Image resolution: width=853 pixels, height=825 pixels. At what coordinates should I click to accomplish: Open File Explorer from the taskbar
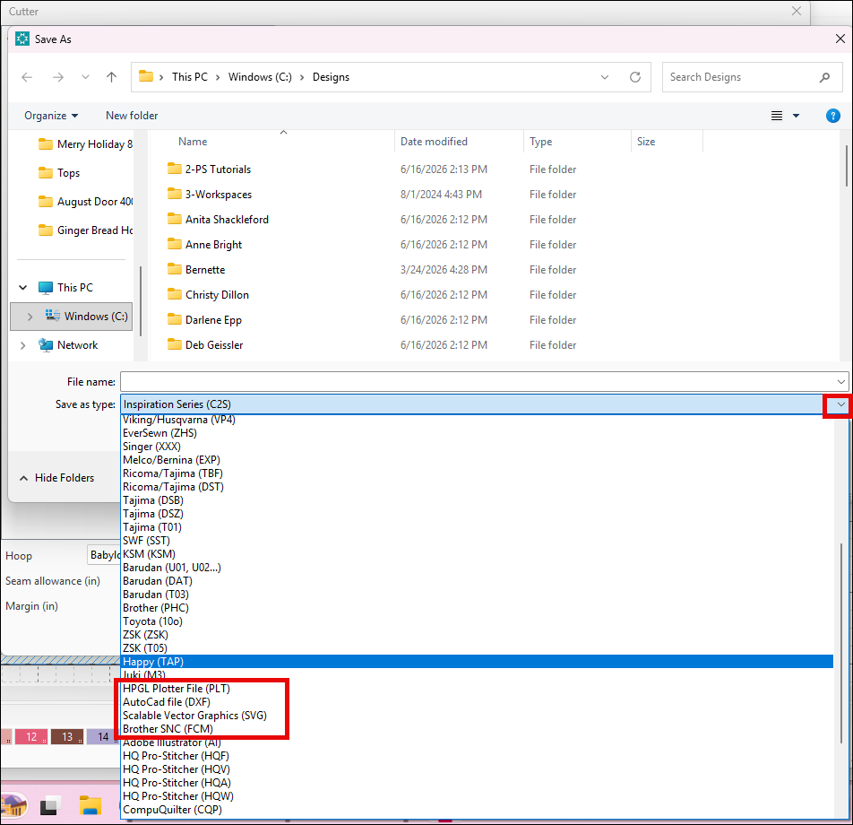point(90,805)
